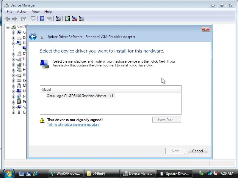Select the Floppy disk drives category icon
Image resolution: width=238 pixels, height=178 pixels.
19,59
